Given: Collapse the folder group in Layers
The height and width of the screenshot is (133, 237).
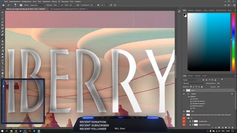Looking at the screenshot, I should click(187, 118).
